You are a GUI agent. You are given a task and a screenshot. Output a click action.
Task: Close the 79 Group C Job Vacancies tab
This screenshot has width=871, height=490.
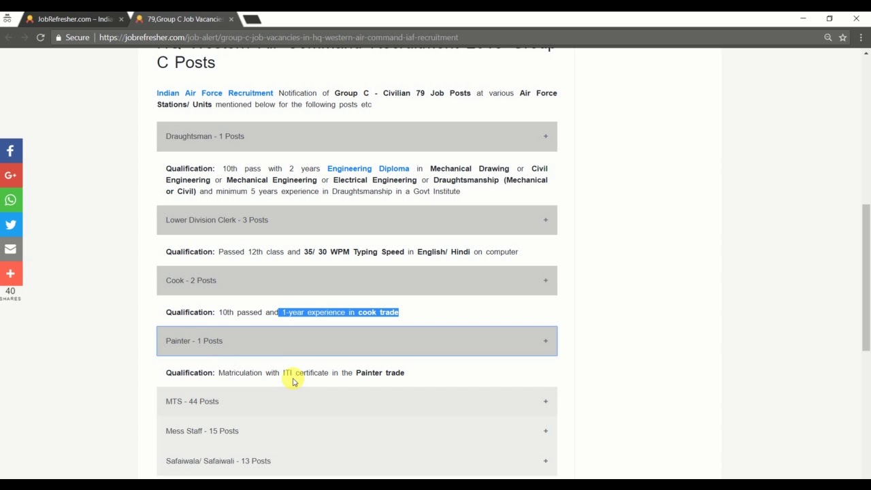231,19
